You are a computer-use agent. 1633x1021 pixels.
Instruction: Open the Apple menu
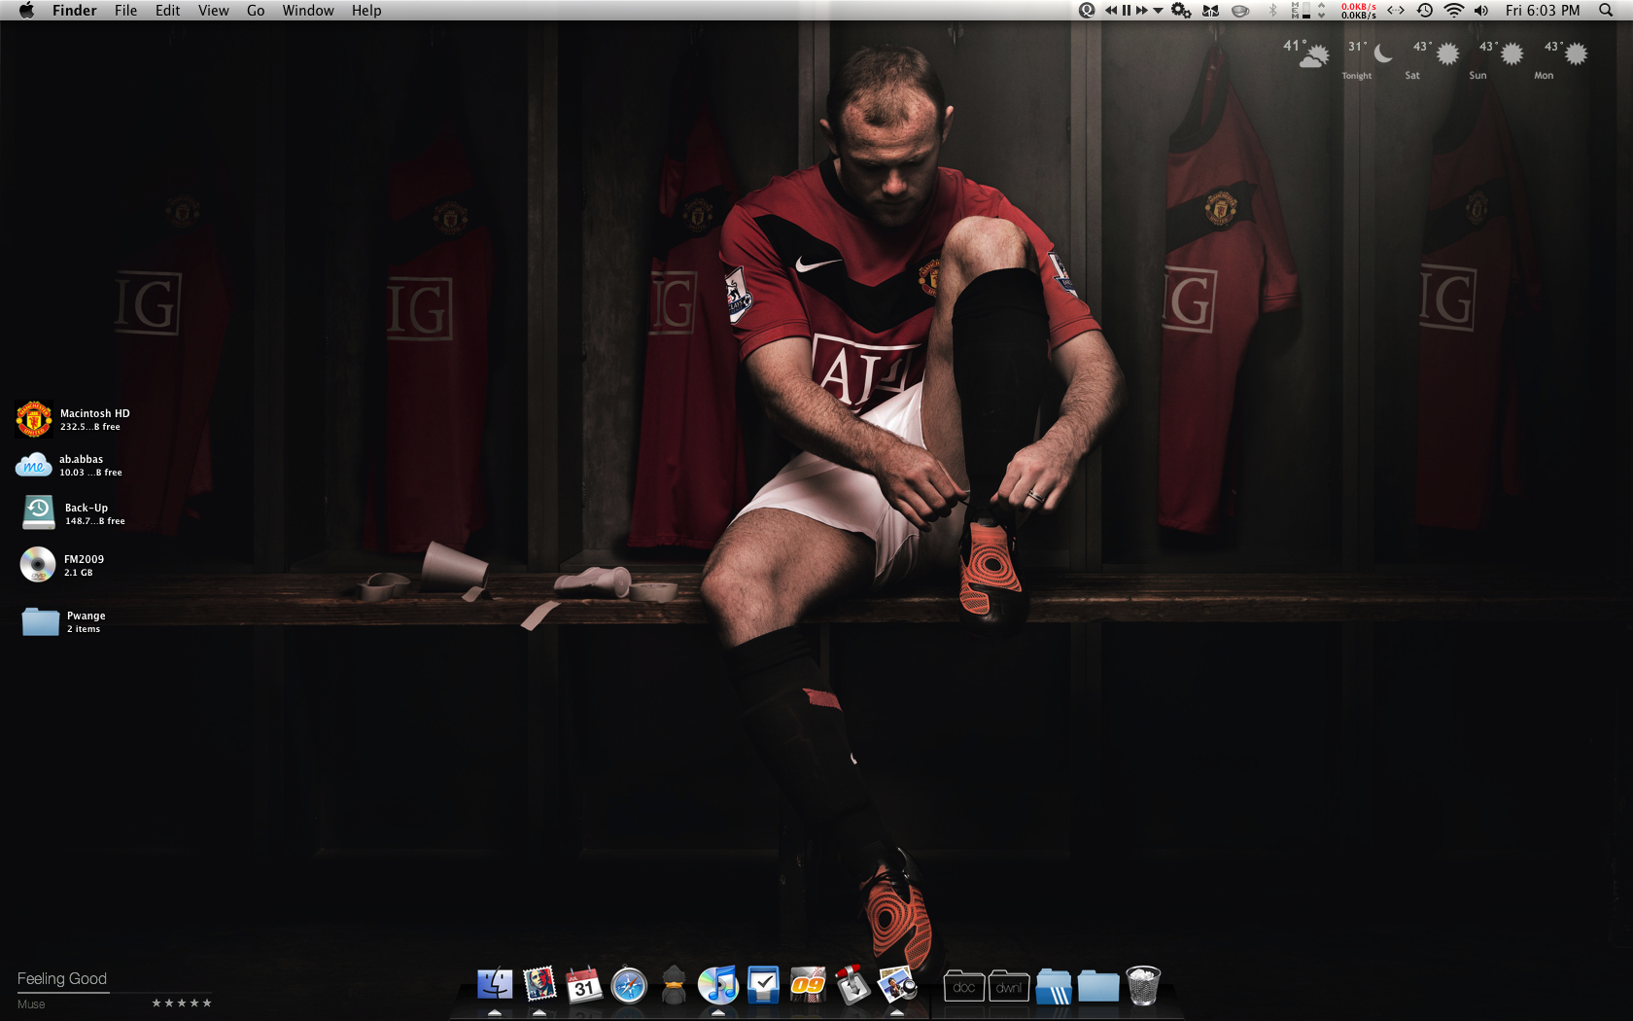(26, 11)
